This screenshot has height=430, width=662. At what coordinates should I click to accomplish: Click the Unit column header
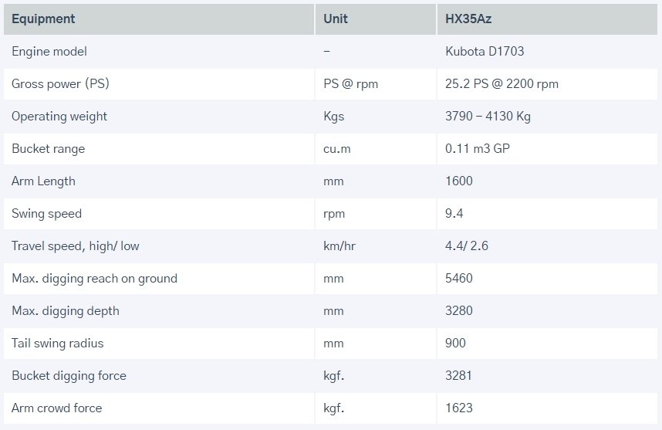(336, 19)
